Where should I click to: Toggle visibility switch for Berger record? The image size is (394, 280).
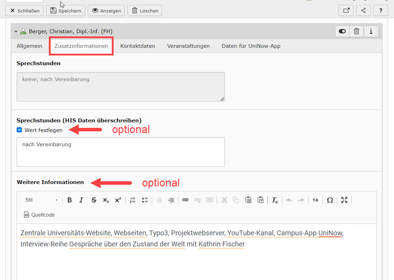tap(342, 32)
